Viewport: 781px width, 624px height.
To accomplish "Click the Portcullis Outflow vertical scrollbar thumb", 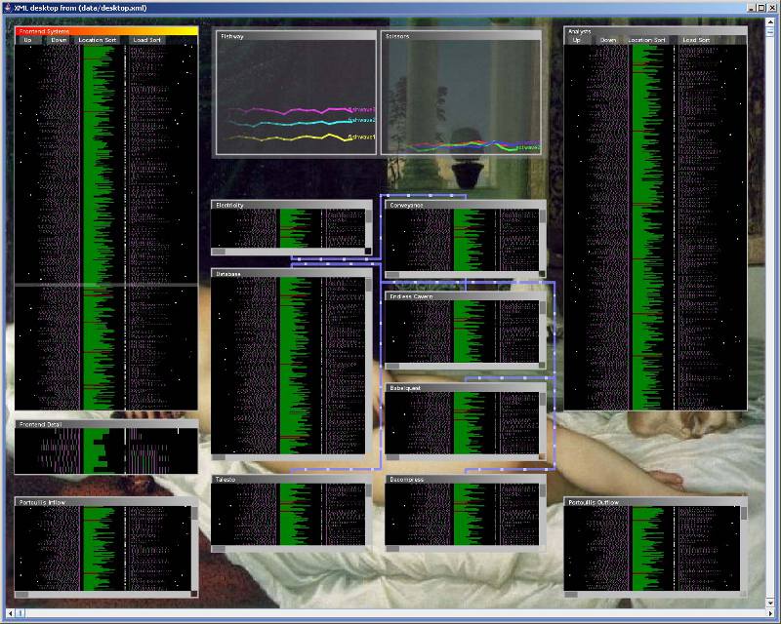I will [744, 514].
